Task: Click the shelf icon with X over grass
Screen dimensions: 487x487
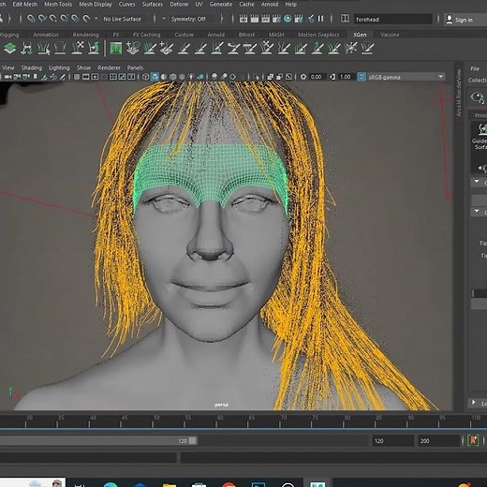Action: click(x=77, y=48)
